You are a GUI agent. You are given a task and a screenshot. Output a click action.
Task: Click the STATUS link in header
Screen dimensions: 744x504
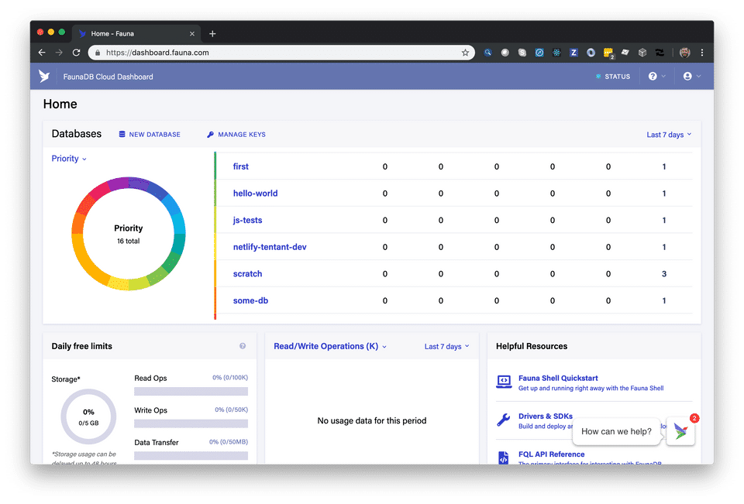[x=612, y=77]
